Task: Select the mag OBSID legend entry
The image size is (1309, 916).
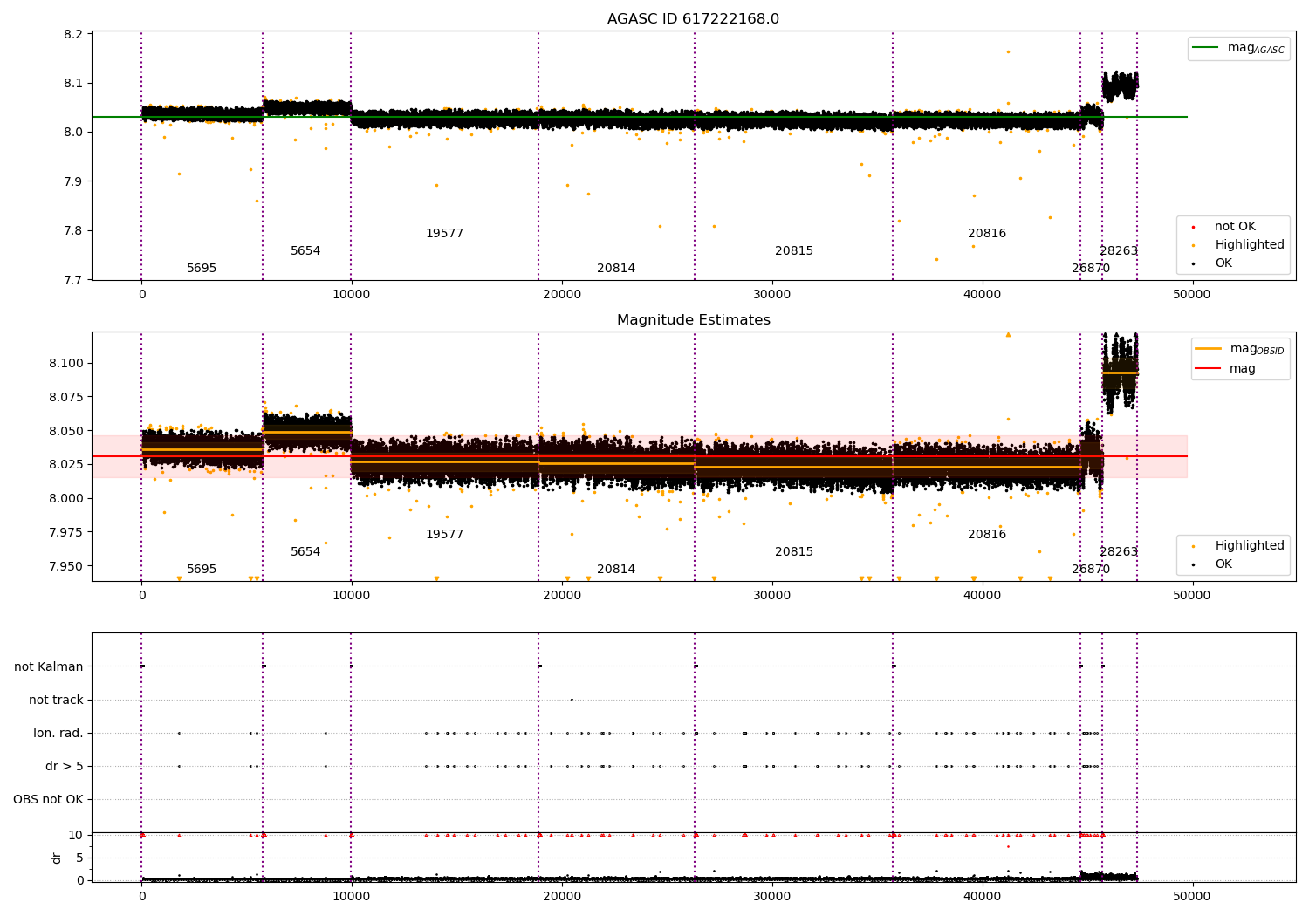Action: 1240,349
